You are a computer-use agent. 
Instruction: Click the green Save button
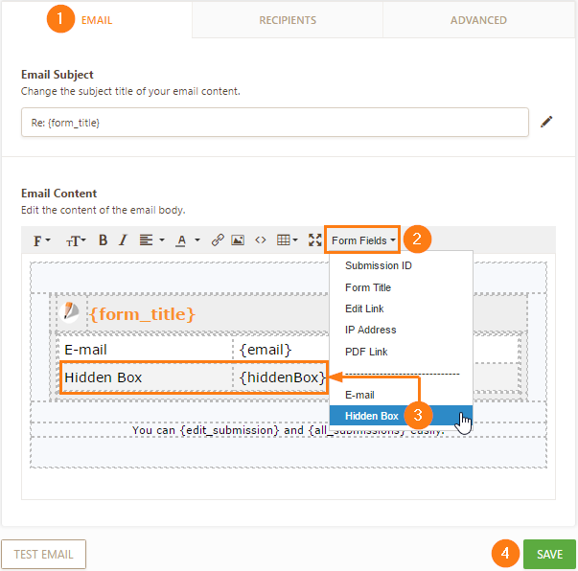[x=549, y=554]
